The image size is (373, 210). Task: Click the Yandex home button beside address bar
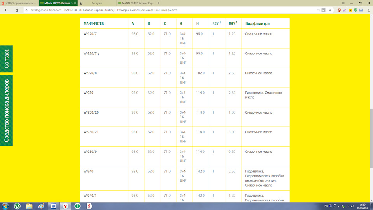pyautogui.click(x=17, y=10)
